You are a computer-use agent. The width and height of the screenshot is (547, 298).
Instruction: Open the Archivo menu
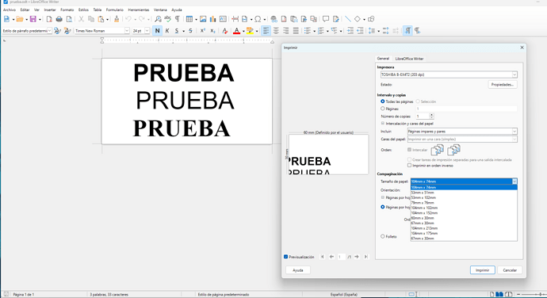tap(10, 10)
